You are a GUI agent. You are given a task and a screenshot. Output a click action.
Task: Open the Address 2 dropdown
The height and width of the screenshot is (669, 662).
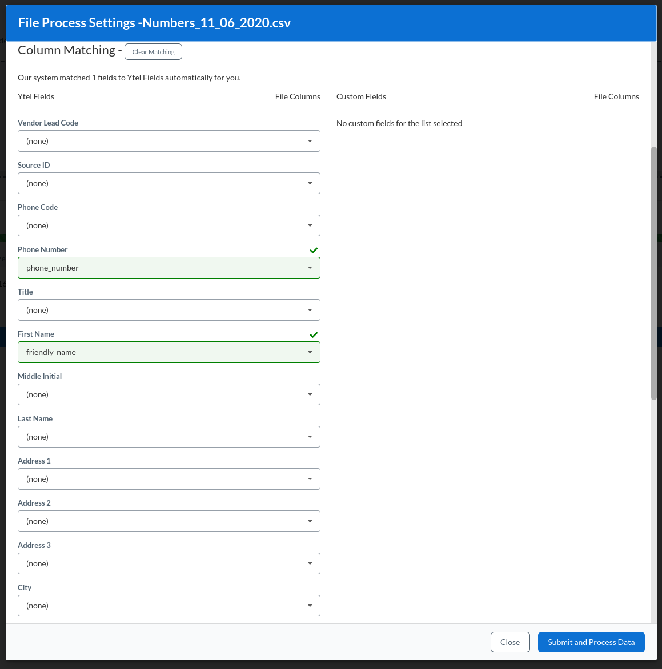pyautogui.click(x=169, y=521)
